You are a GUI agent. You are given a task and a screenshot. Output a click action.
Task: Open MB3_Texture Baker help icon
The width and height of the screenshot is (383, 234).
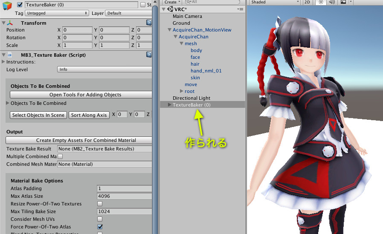click(x=149, y=55)
